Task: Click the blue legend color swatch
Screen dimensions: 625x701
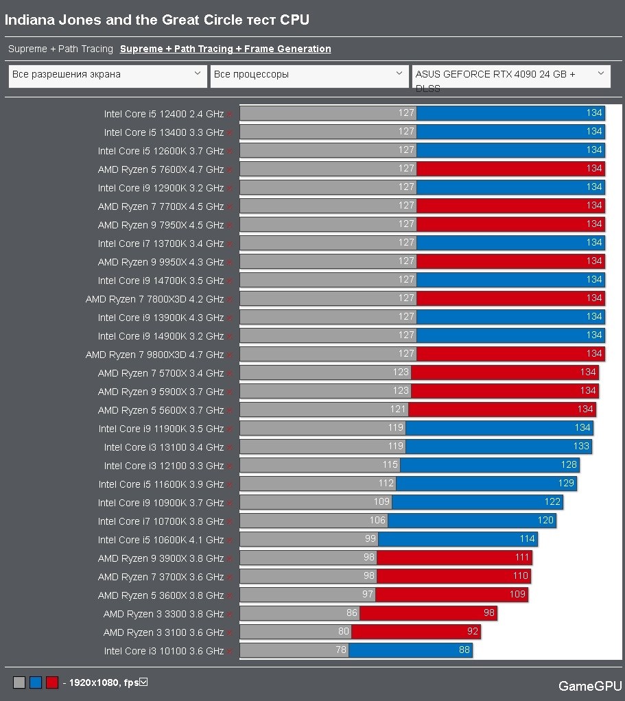Action: 36,682
